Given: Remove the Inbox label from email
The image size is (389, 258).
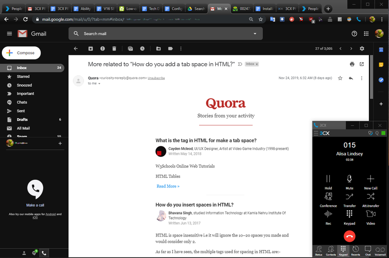Looking at the screenshot, I should pos(257,64).
